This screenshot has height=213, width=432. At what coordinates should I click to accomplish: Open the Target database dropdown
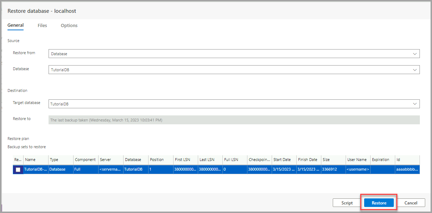234,104
